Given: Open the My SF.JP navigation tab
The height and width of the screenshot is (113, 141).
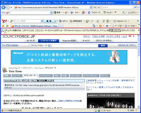Looking at the screenshot, I should pyautogui.click(x=30, y=40).
